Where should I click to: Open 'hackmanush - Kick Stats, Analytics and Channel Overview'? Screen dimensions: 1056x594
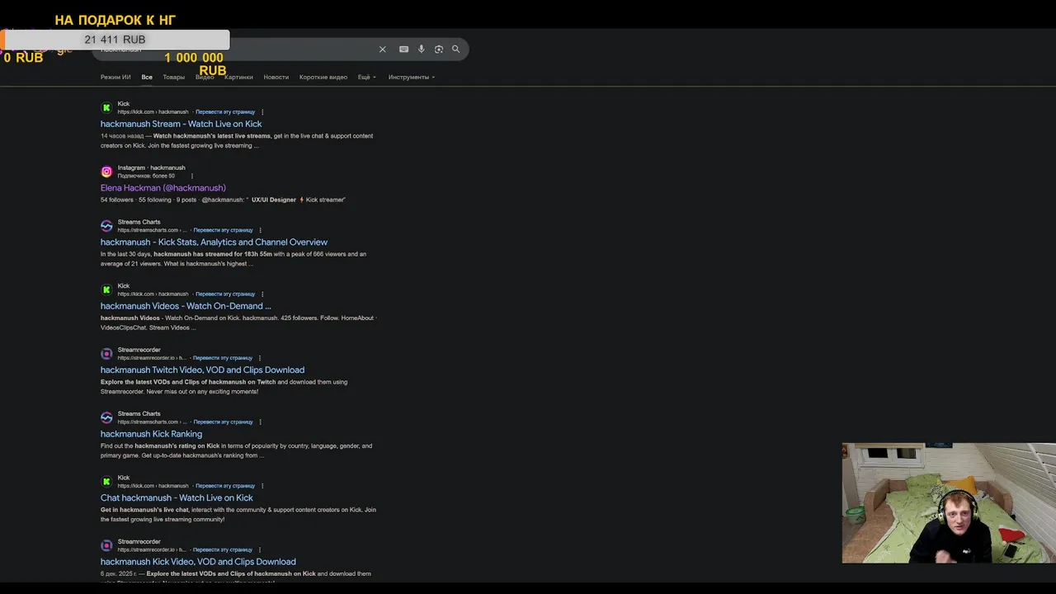point(214,243)
